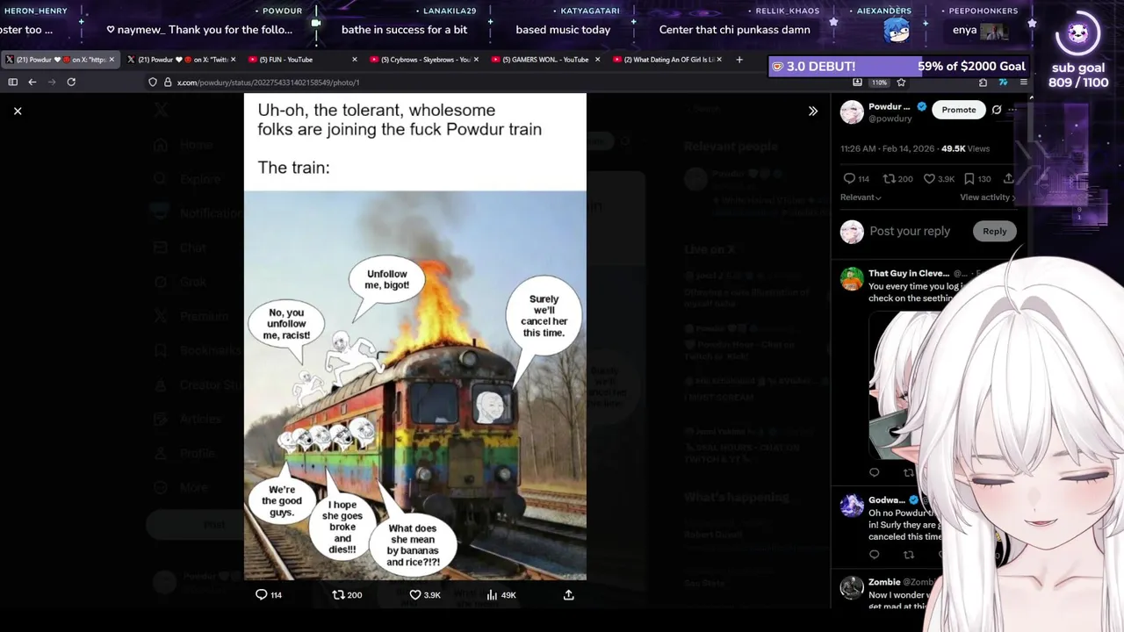The image size is (1124, 632).
Task: Click the reply icon under Godwa's comment
Action: point(874,555)
